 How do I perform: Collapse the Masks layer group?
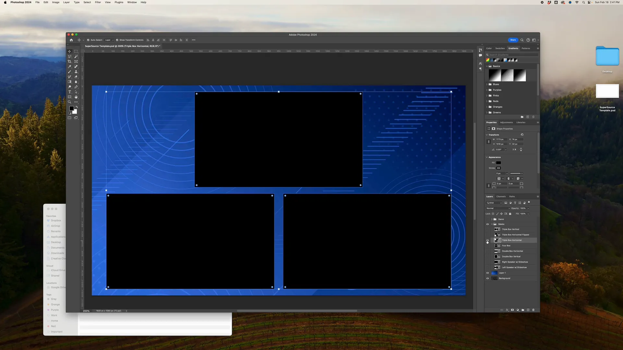(492, 224)
